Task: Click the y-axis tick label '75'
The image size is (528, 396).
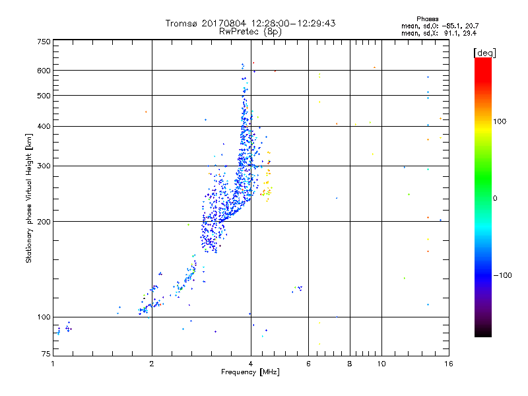Action: click(46, 354)
